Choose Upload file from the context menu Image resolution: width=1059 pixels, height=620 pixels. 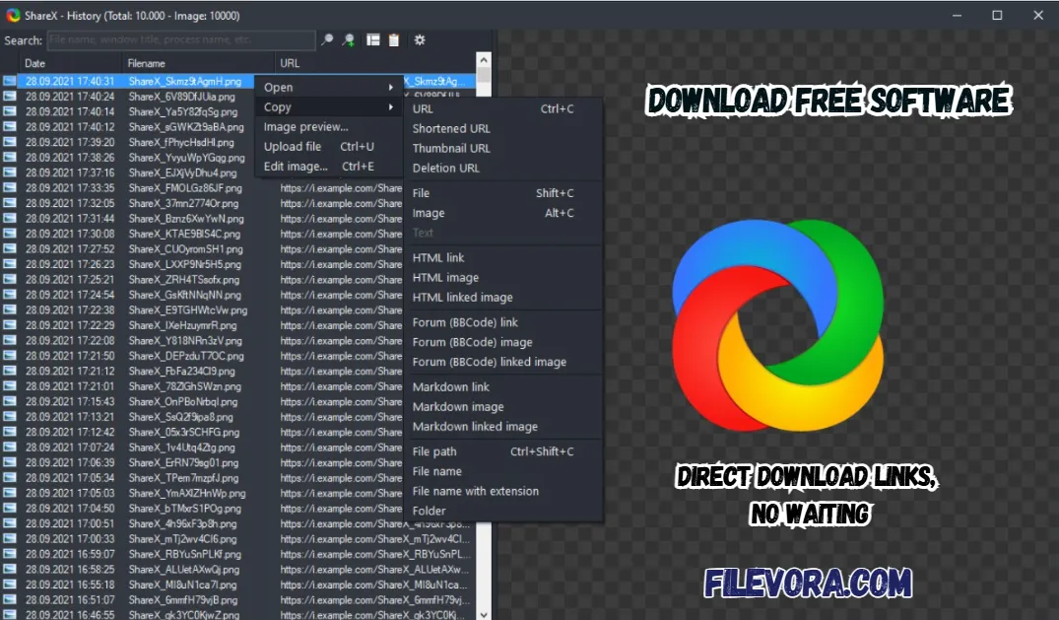click(292, 146)
